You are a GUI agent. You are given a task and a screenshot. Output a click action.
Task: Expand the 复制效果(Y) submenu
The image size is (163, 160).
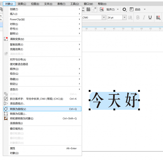pos(45,45)
